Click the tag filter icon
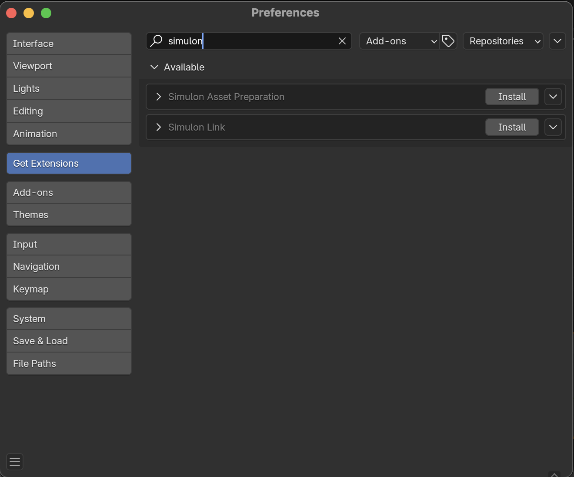This screenshot has height=477, width=574. (448, 41)
